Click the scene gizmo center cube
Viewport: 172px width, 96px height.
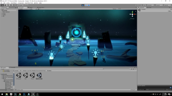coord(132,14)
